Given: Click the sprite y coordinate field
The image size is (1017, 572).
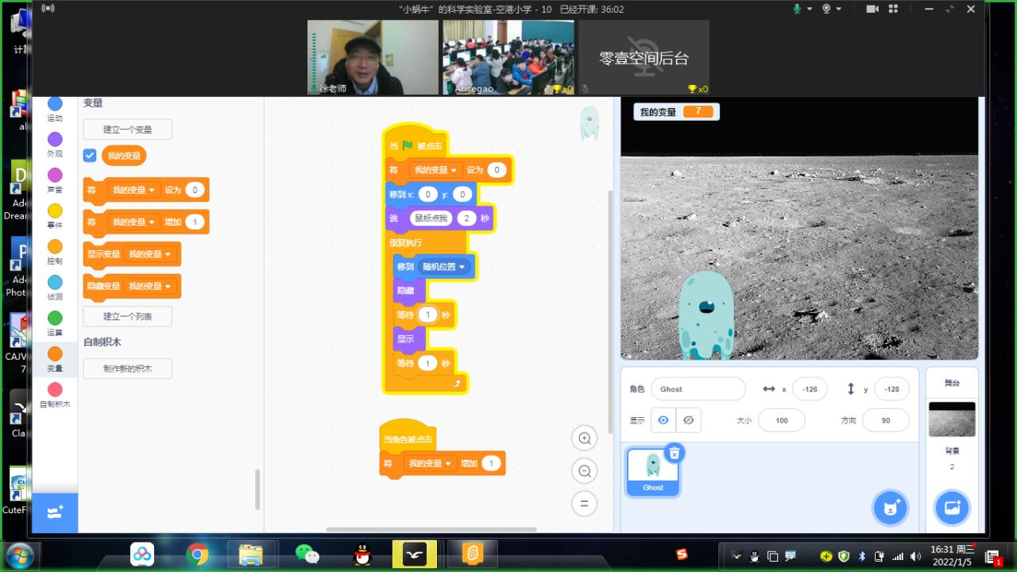Looking at the screenshot, I should (x=891, y=388).
